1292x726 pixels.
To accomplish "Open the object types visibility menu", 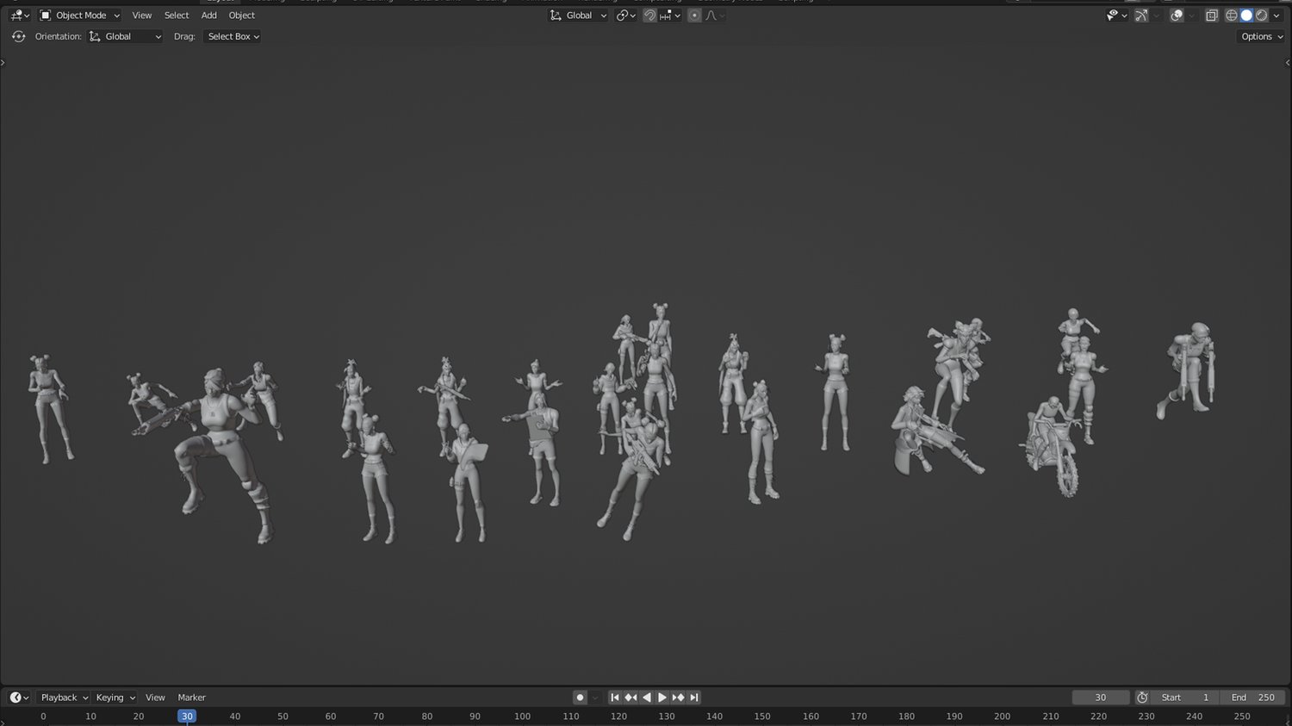I will 1116,16.
